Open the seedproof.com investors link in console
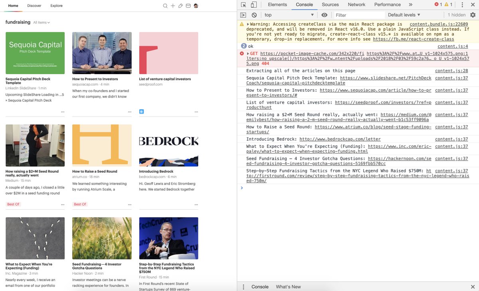479x291 pixels. tap(339, 105)
